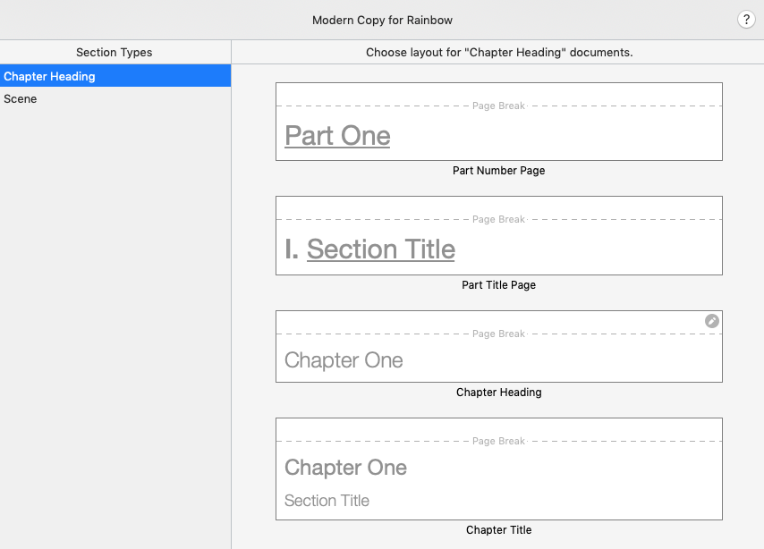This screenshot has height=549, width=764.
Task: Click the 'Section Title' subtitle in Chapter Title preview
Action: pyautogui.click(x=327, y=501)
